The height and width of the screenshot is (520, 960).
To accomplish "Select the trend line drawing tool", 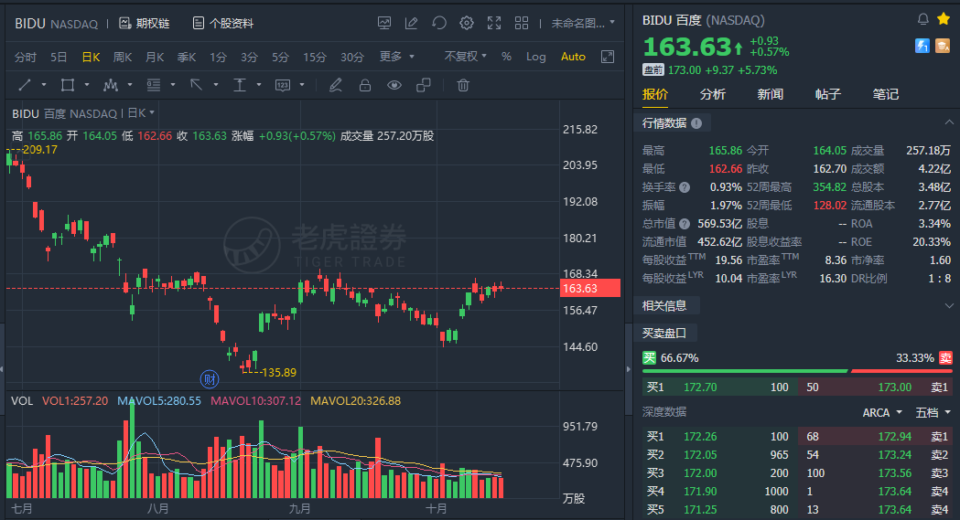I will [25, 85].
